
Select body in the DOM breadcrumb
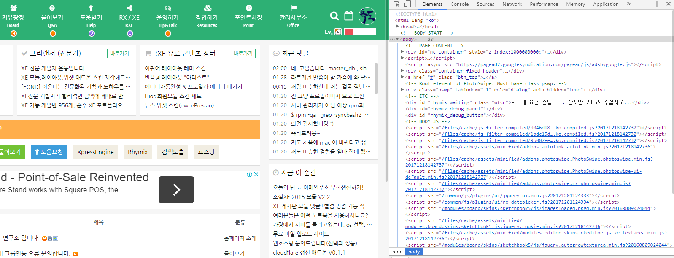pyautogui.click(x=414, y=252)
